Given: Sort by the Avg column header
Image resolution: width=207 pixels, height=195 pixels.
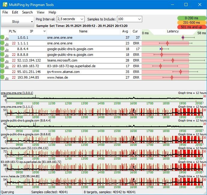Looking at the screenshot, I should (125, 31).
